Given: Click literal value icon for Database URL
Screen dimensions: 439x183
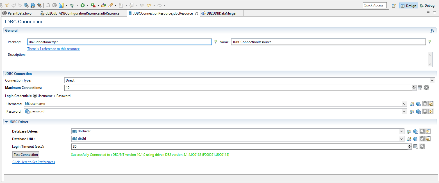Looking at the screenshot, I should point(428,139).
